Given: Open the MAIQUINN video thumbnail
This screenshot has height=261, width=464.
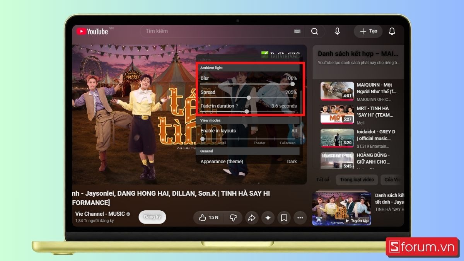Looking at the screenshot, I should [337, 91].
